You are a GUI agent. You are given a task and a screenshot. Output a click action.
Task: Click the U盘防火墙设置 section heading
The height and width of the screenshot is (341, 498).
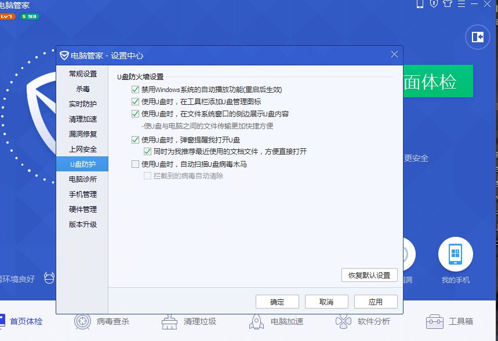pos(140,77)
